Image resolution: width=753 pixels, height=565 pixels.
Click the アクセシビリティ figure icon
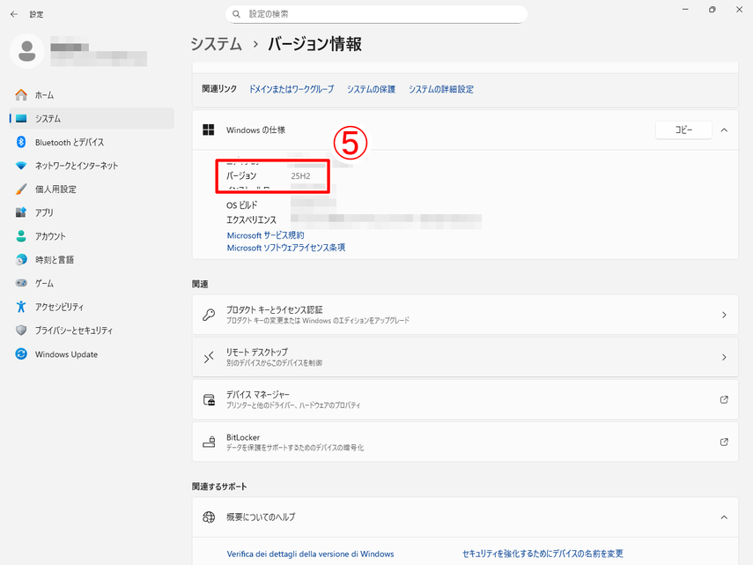point(21,307)
